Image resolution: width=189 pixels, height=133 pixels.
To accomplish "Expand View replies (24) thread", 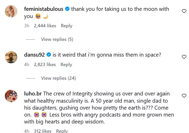I will click(x=58, y=78).
